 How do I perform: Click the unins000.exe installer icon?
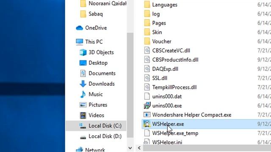pos(147,106)
